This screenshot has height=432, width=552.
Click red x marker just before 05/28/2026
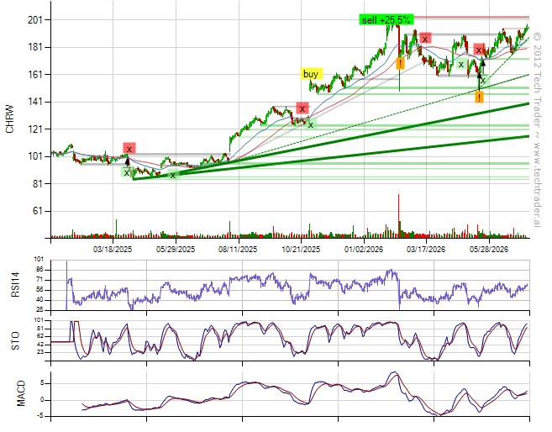(x=479, y=50)
